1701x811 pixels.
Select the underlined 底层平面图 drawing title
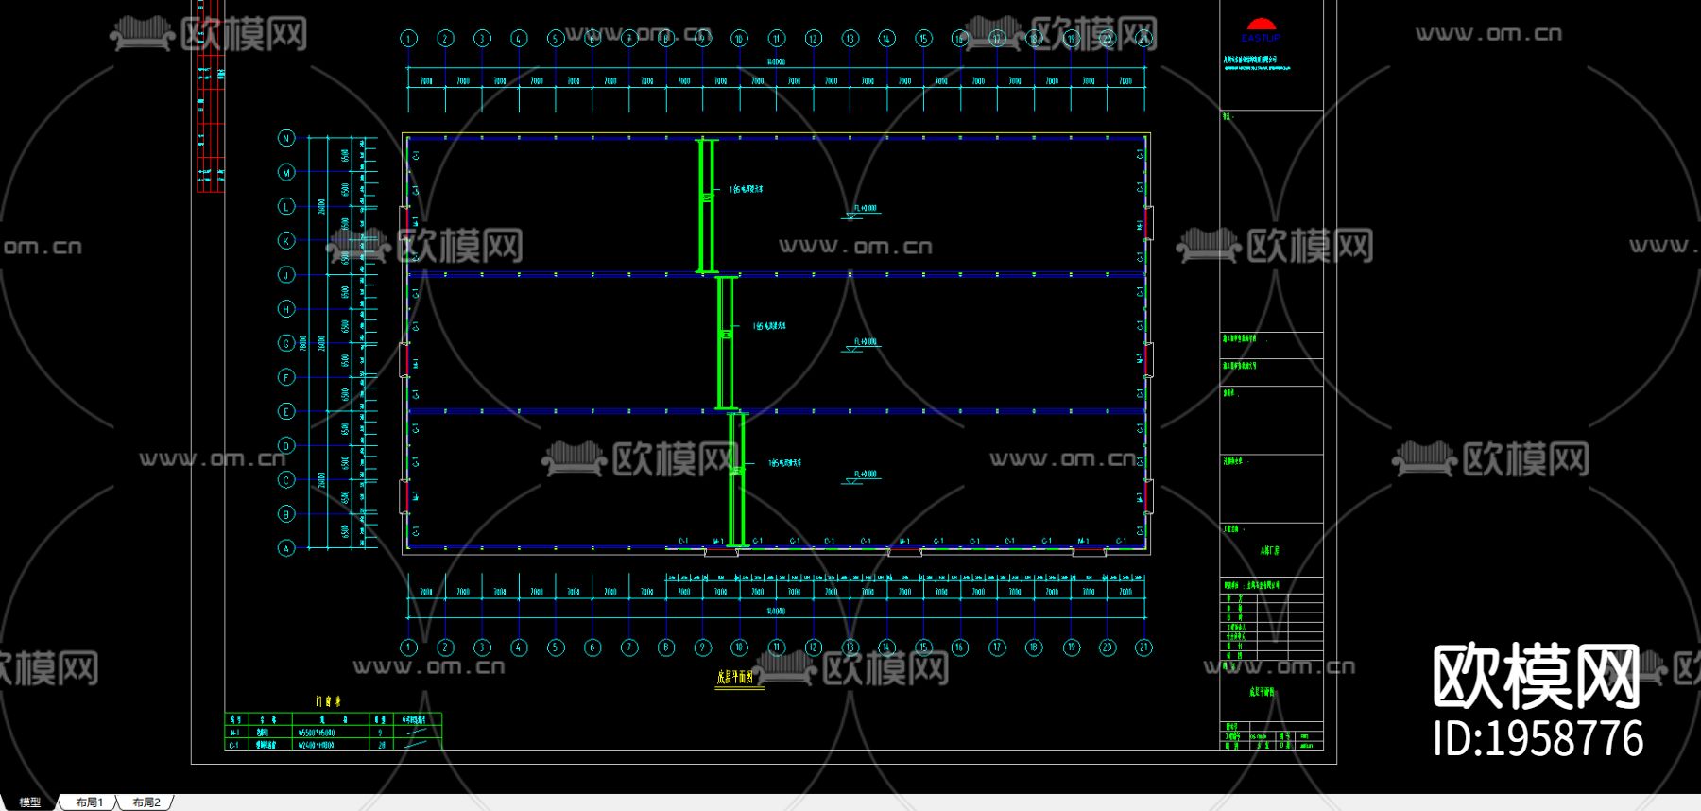(x=735, y=678)
